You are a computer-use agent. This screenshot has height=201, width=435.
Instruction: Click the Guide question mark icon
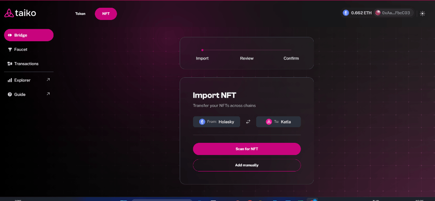click(x=10, y=95)
